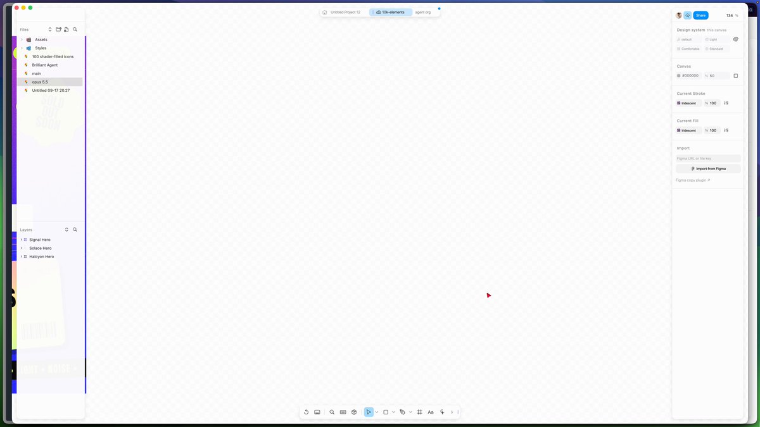Expand the Styles folder

(22, 48)
